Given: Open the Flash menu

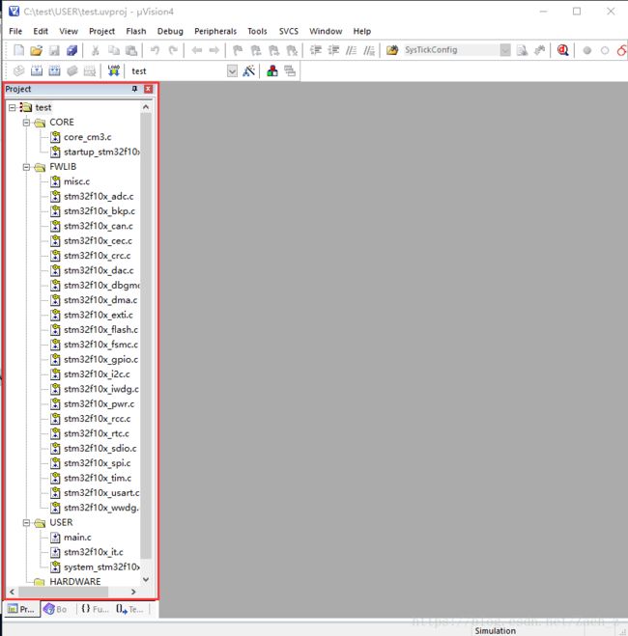Looking at the screenshot, I should tap(136, 31).
